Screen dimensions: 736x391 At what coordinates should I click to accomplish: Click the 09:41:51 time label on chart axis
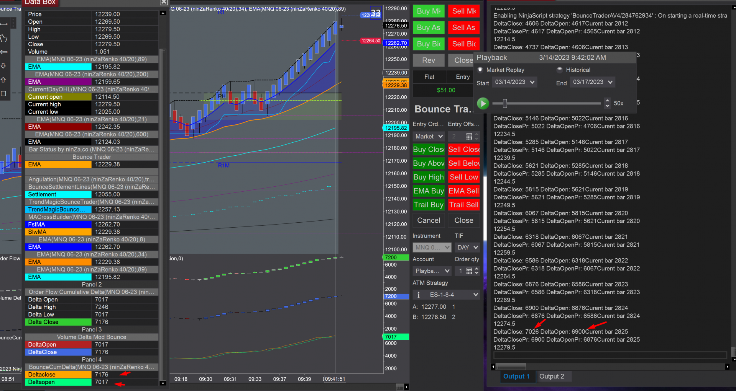(x=335, y=379)
